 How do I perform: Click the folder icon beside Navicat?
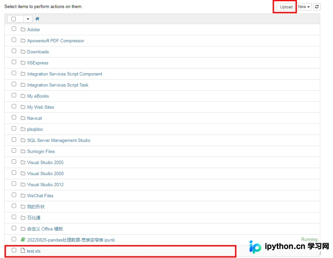click(x=23, y=118)
